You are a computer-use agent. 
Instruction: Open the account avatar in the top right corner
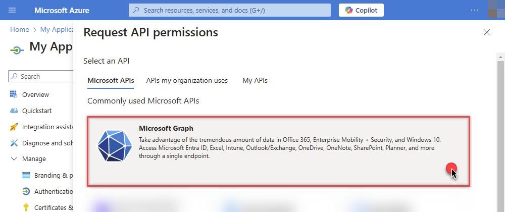[x=496, y=9]
